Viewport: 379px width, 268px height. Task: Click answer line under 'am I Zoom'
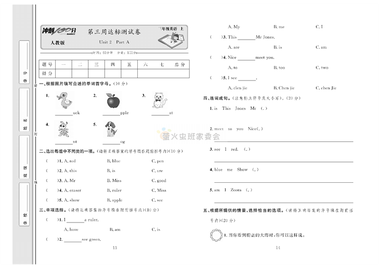coord(284,202)
